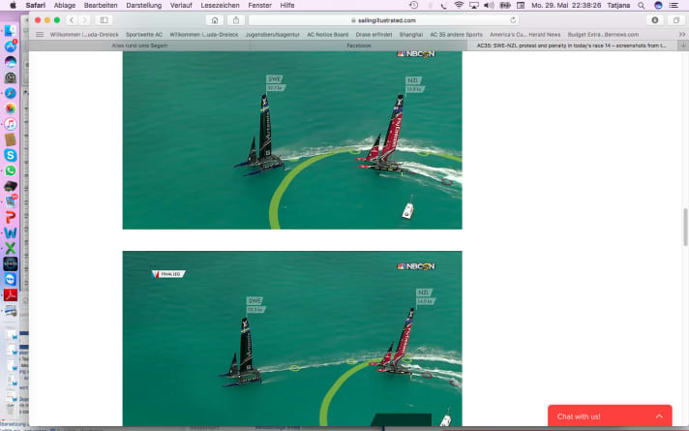Open the Ablage menu
Image resolution: width=689 pixels, height=431 pixels.
[65, 5]
